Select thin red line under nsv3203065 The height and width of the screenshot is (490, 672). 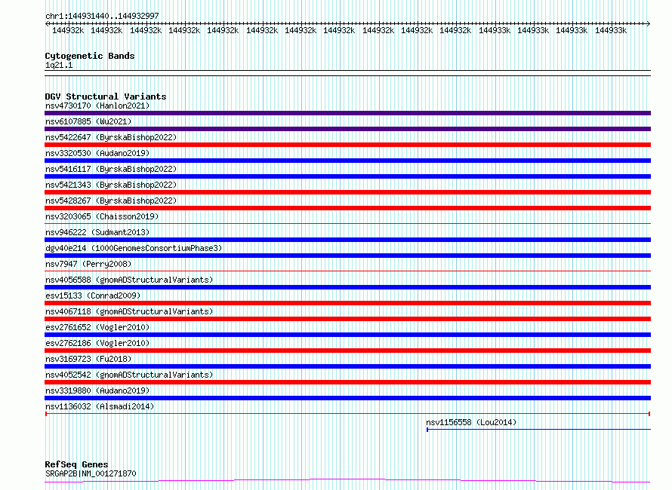pos(347,223)
